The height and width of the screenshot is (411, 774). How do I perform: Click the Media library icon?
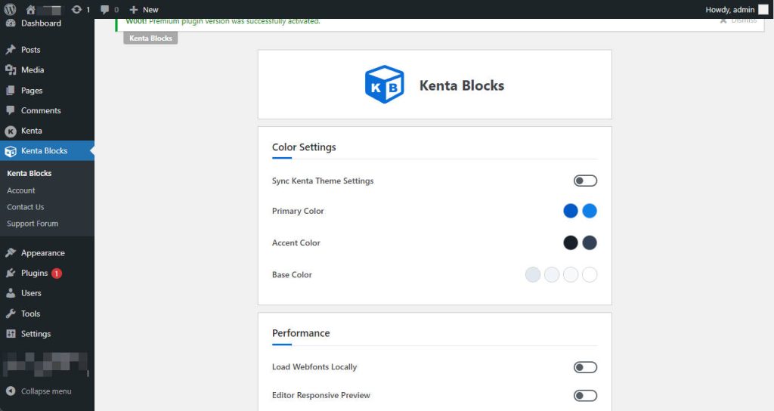pyautogui.click(x=11, y=70)
